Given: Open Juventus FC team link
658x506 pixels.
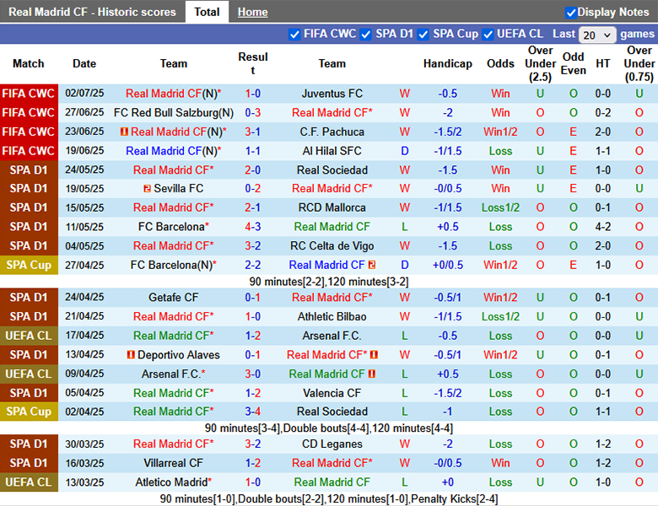Looking at the screenshot, I should [332, 94].
